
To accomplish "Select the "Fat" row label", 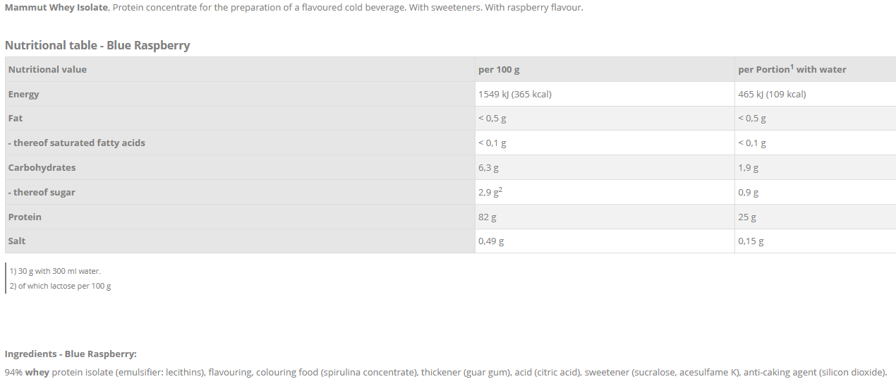I will tap(16, 118).
